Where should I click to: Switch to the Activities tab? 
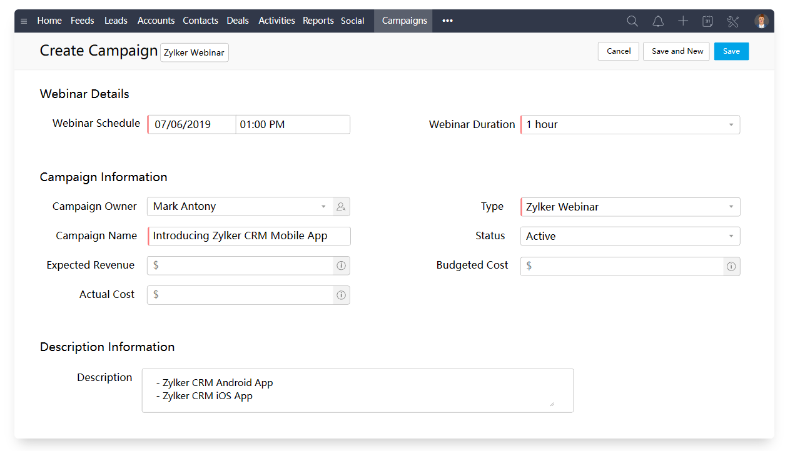pos(276,21)
